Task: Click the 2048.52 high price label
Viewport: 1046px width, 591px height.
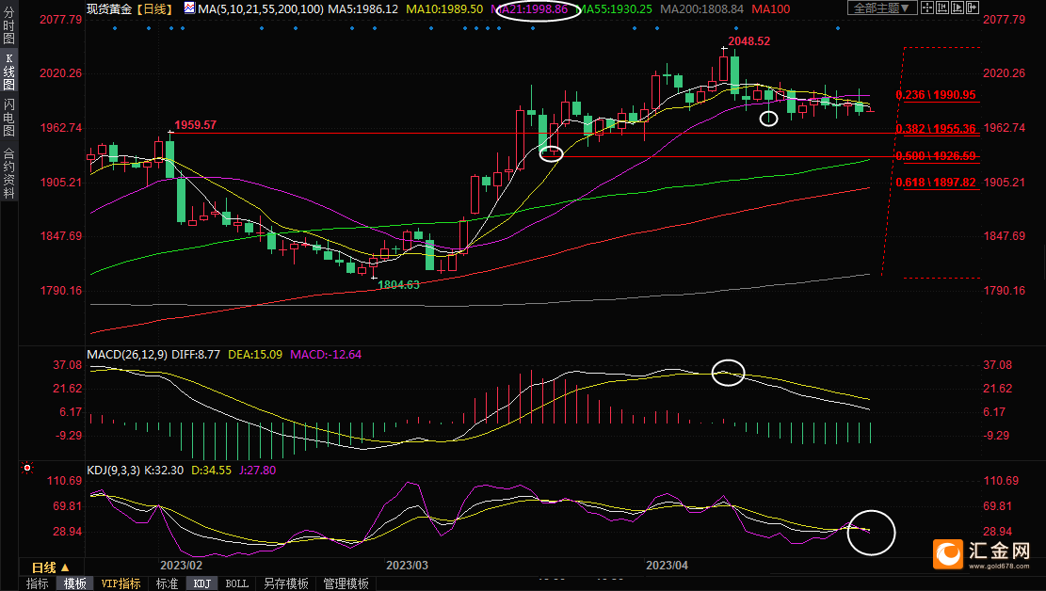Action: 749,40
